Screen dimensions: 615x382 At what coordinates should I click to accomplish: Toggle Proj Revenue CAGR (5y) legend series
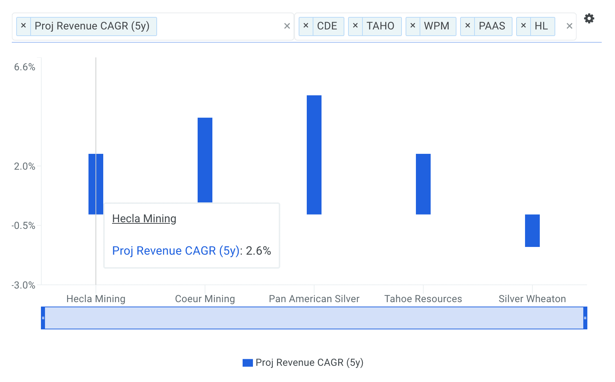pyautogui.click(x=303, y=362)
